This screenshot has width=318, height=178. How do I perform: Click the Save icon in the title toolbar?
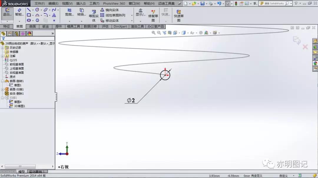(202, 4)
